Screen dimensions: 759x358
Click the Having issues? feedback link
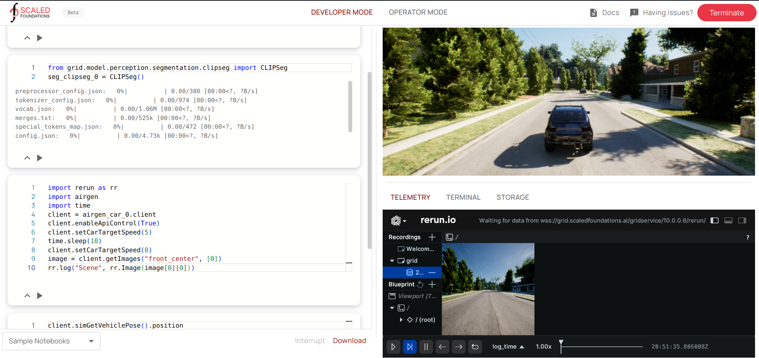pyautogui.click(x=668, y=13)
